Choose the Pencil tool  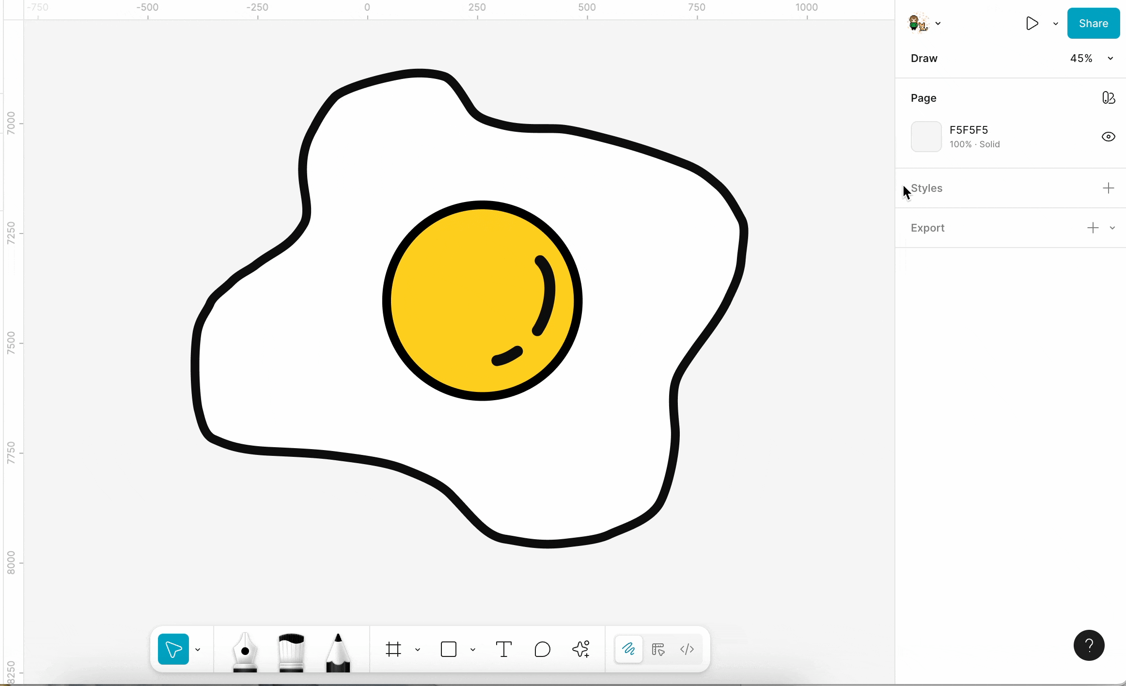[x=338, y=652]
